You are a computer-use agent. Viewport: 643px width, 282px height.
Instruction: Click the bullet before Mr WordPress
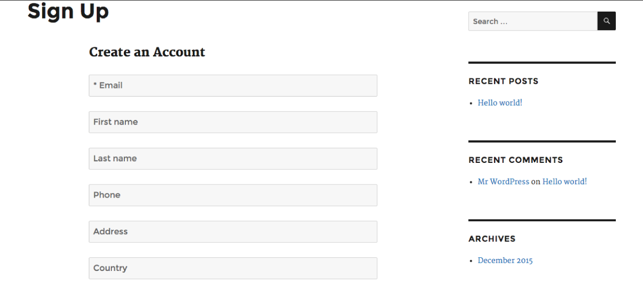(471, 182)
